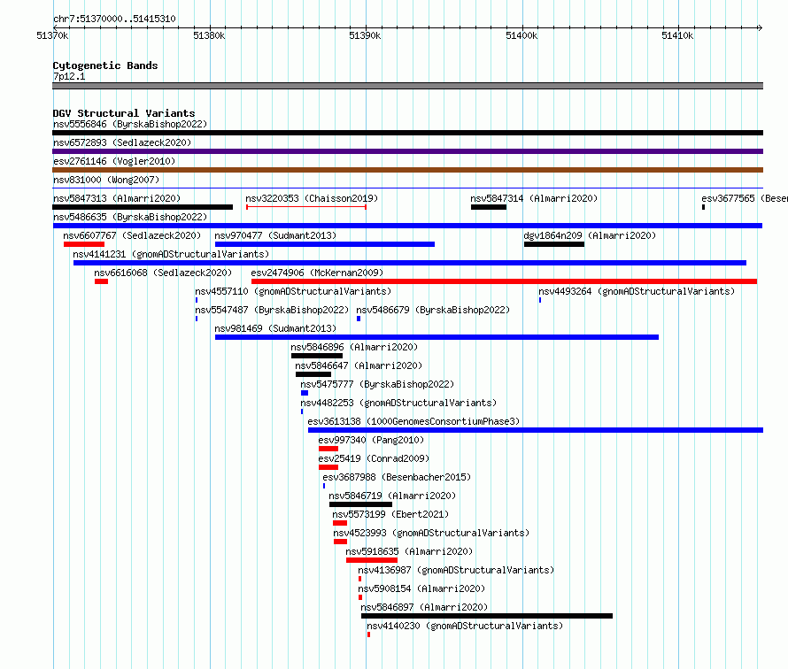Click the red nsv3220353 bracket glyph
Screen dimensions: 788x669
(x=306, y=207)
